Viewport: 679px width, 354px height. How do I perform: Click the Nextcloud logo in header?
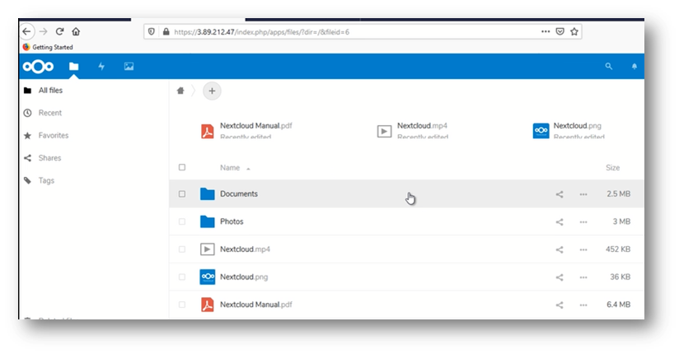(x=38, y=66)
